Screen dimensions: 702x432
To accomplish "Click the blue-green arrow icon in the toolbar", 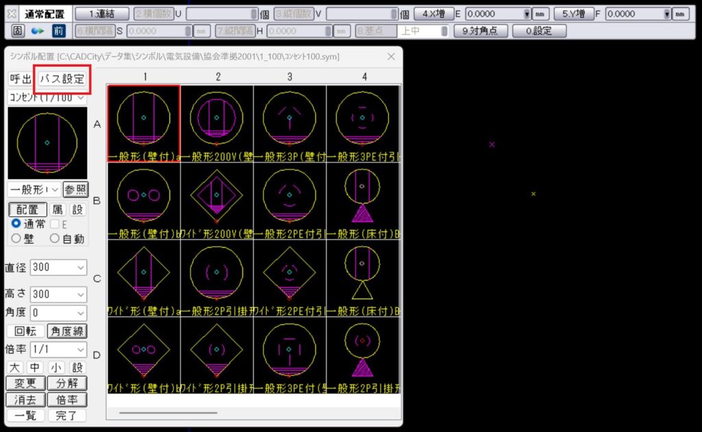I will point(38,31).
